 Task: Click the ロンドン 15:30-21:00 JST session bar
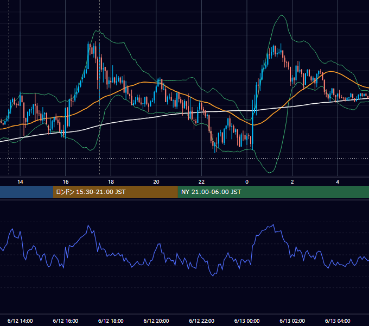115,192
